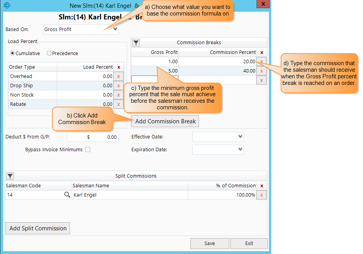Remove the 20.00 commission break row
Screen dimensions: 363x254
click(262, 61)
